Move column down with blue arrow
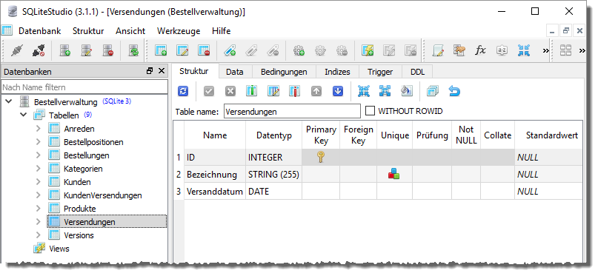This screenshot has width=598, height=276. [338, 91]
